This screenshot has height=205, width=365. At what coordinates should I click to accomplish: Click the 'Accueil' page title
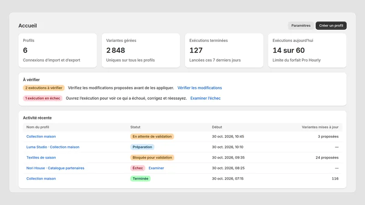28,26
